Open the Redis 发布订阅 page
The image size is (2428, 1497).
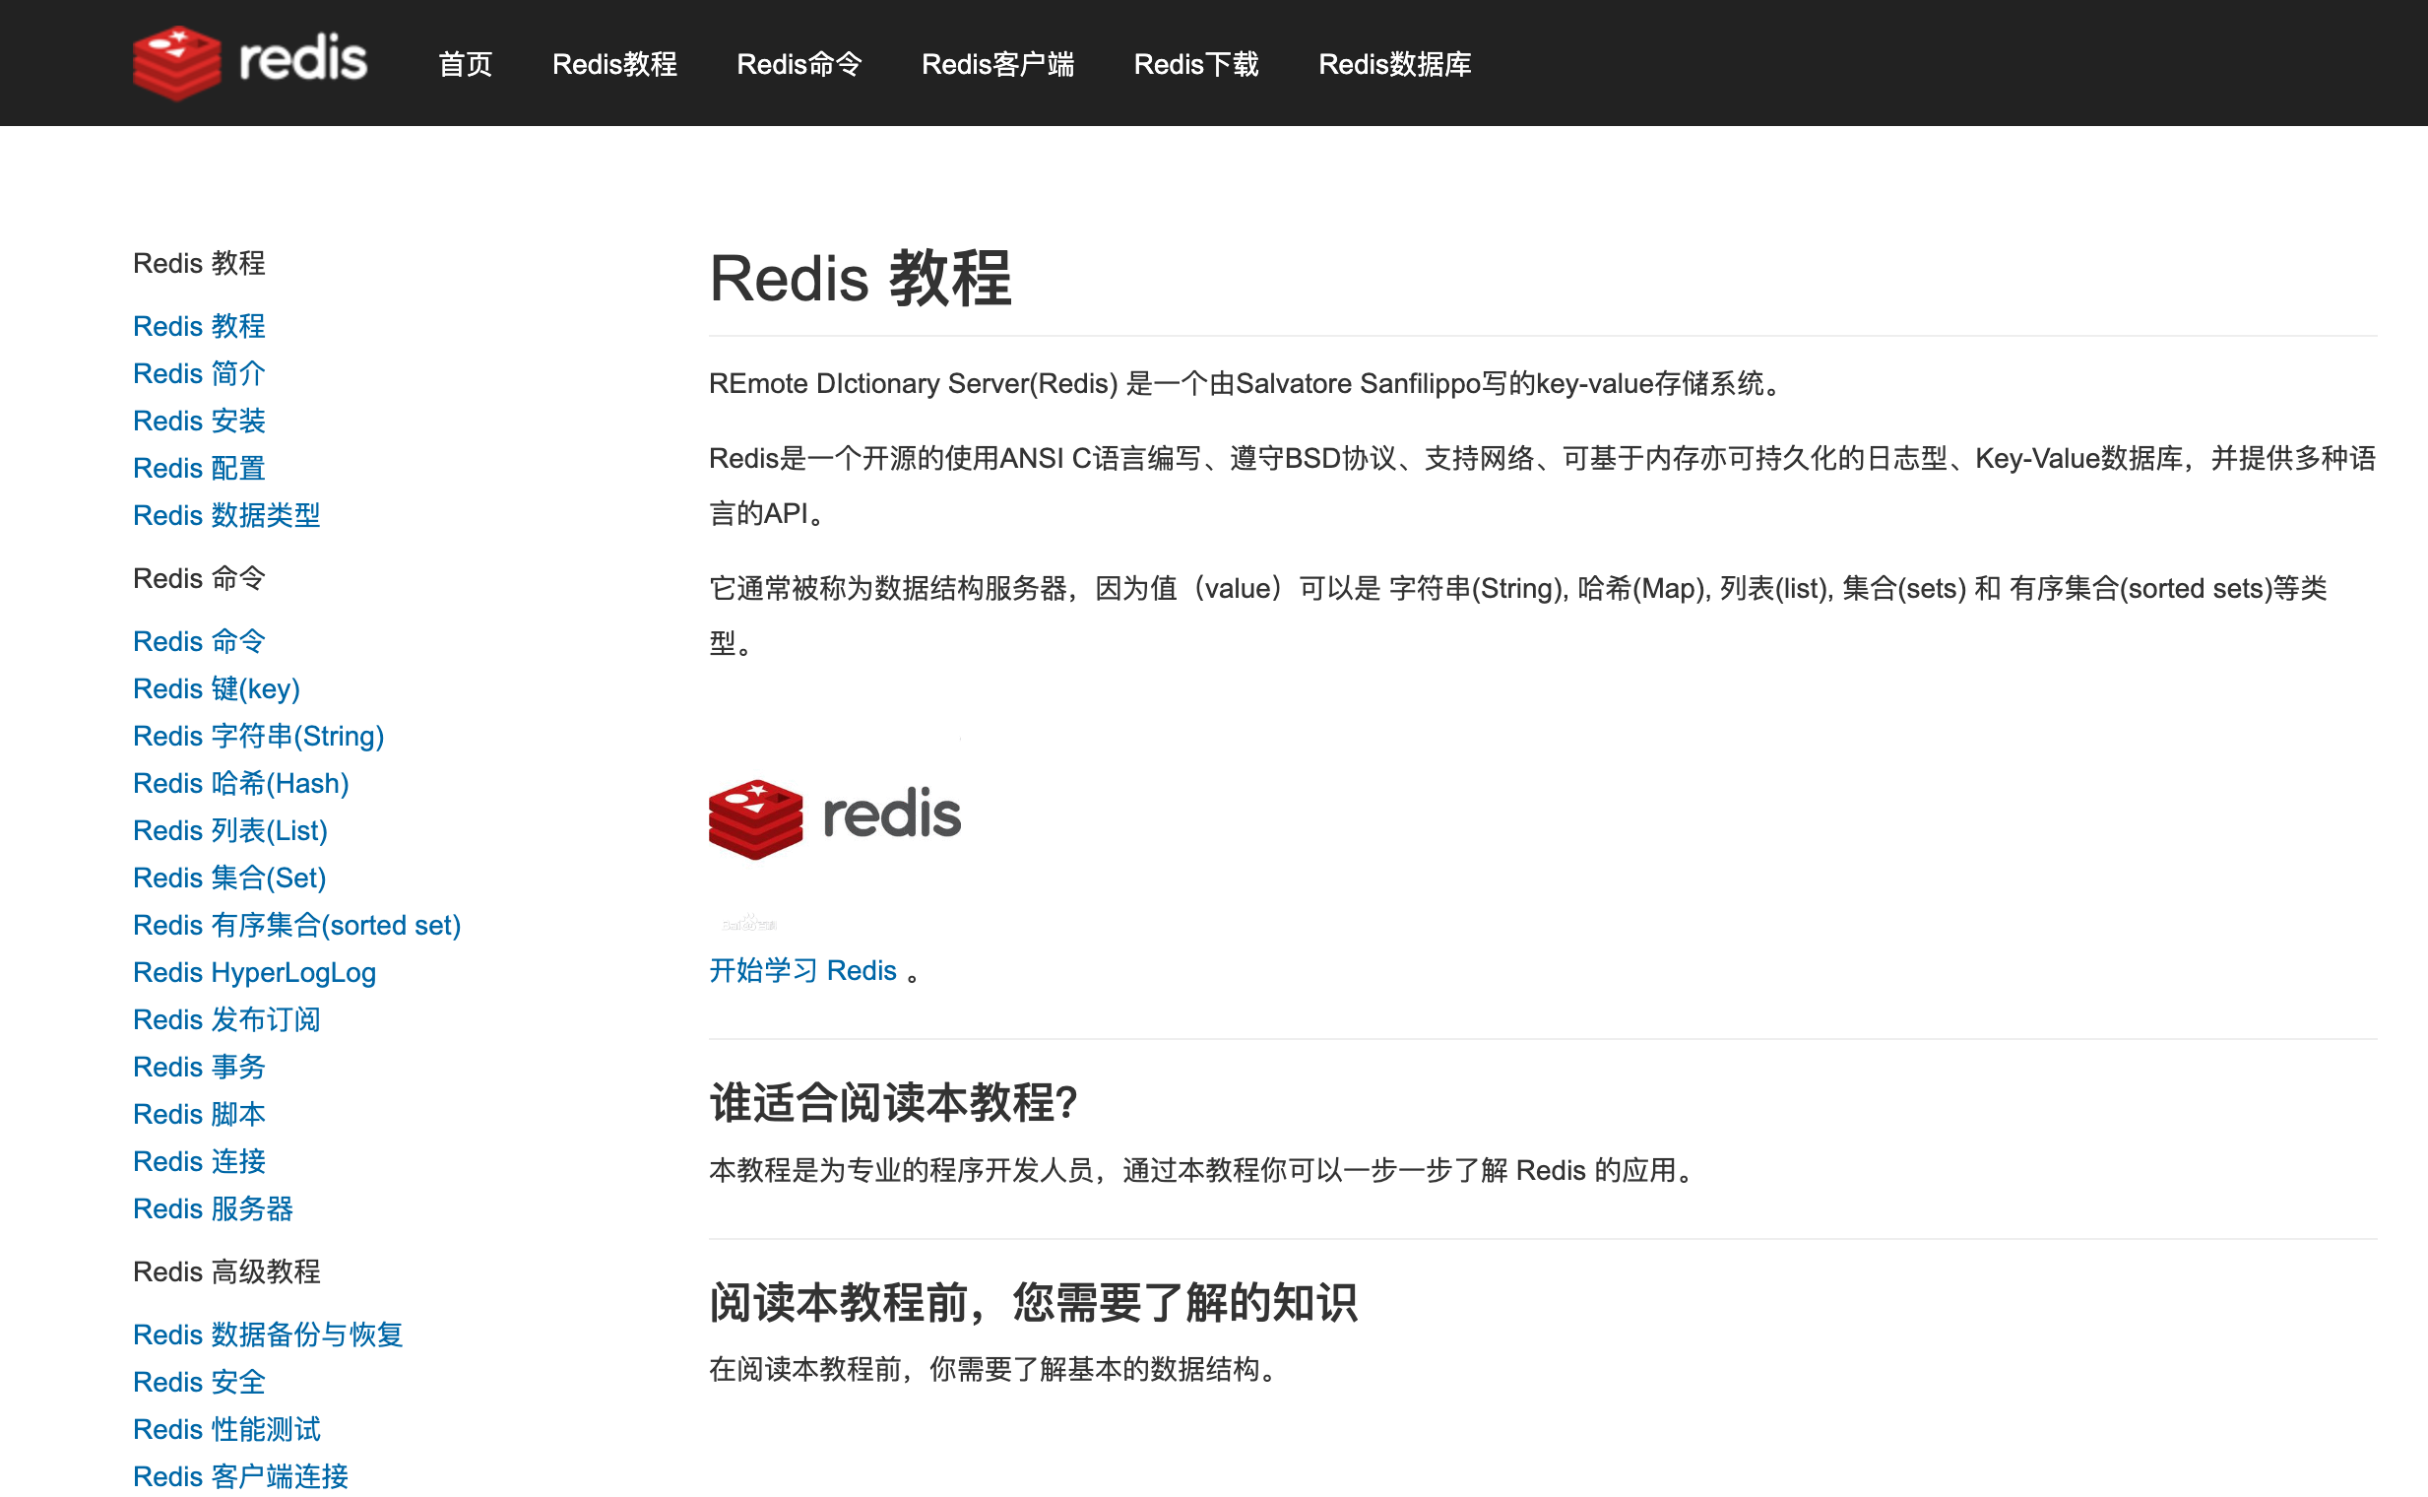pos(226,1018)
